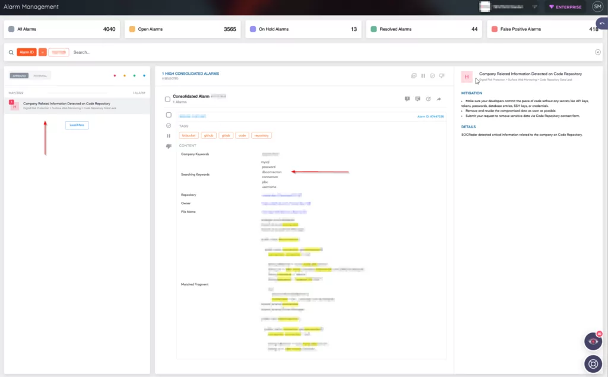Click the blurred alarm ID value chip

59,52
